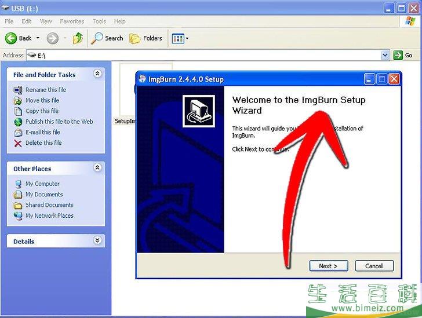The height and width of the screenshot is (318, 422).
Task: Open the Favorites menu
Action: point(72,21)
